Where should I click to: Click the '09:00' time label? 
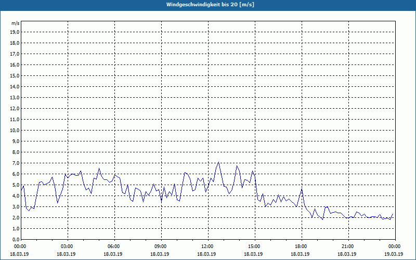click(161, 246)
